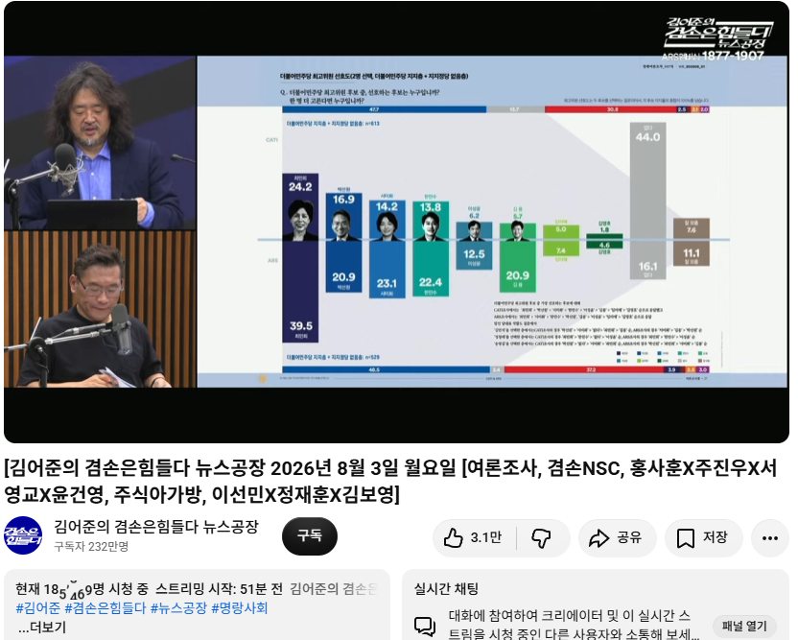Expand description with ...더보기
The height and width of the screenshot is (640, 798).
point(42,628)
